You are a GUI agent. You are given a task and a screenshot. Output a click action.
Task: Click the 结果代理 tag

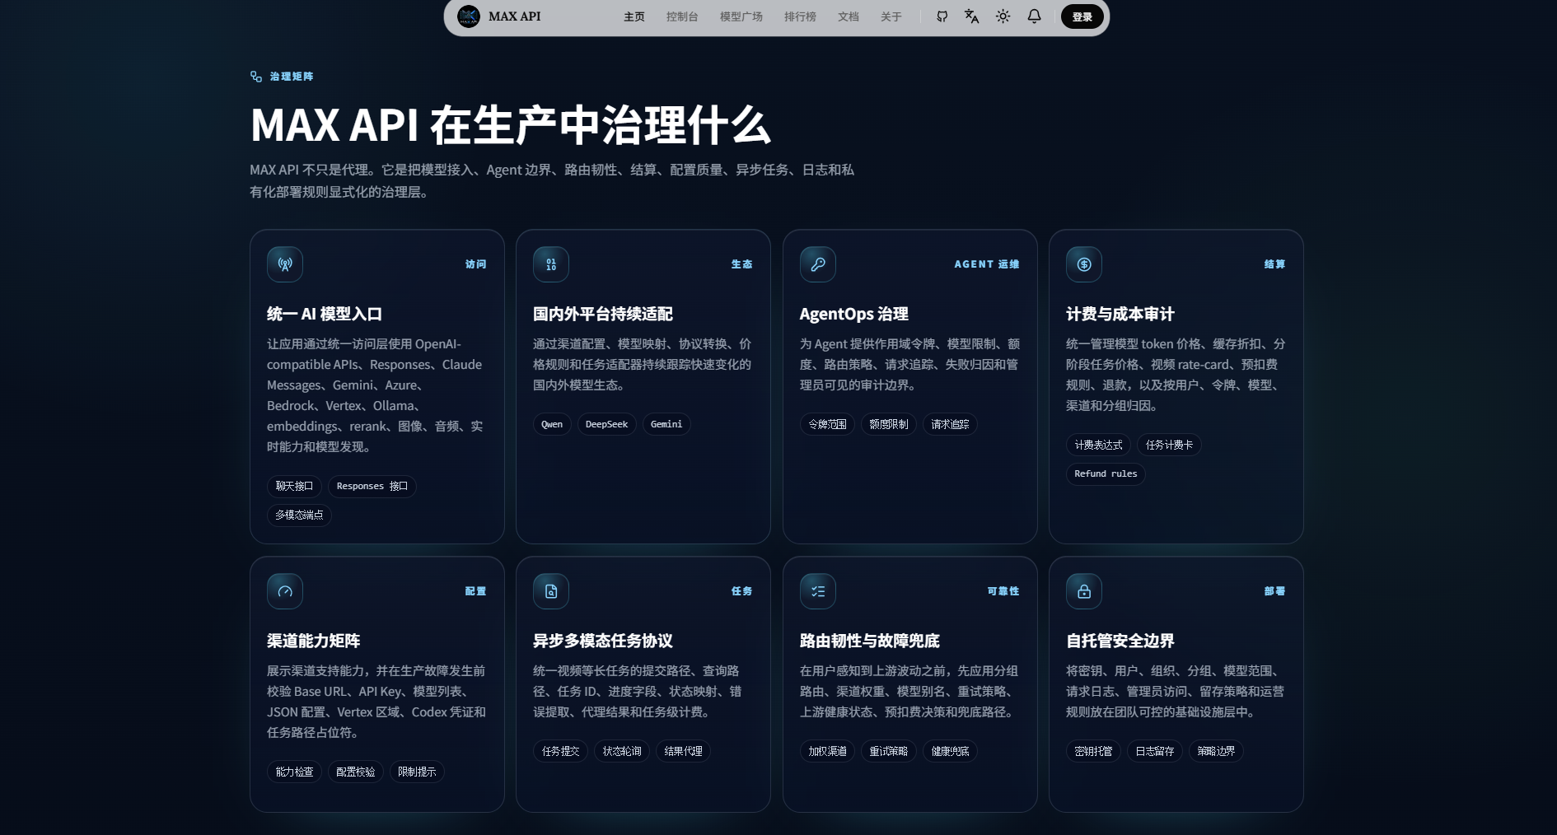coord(684,752)
